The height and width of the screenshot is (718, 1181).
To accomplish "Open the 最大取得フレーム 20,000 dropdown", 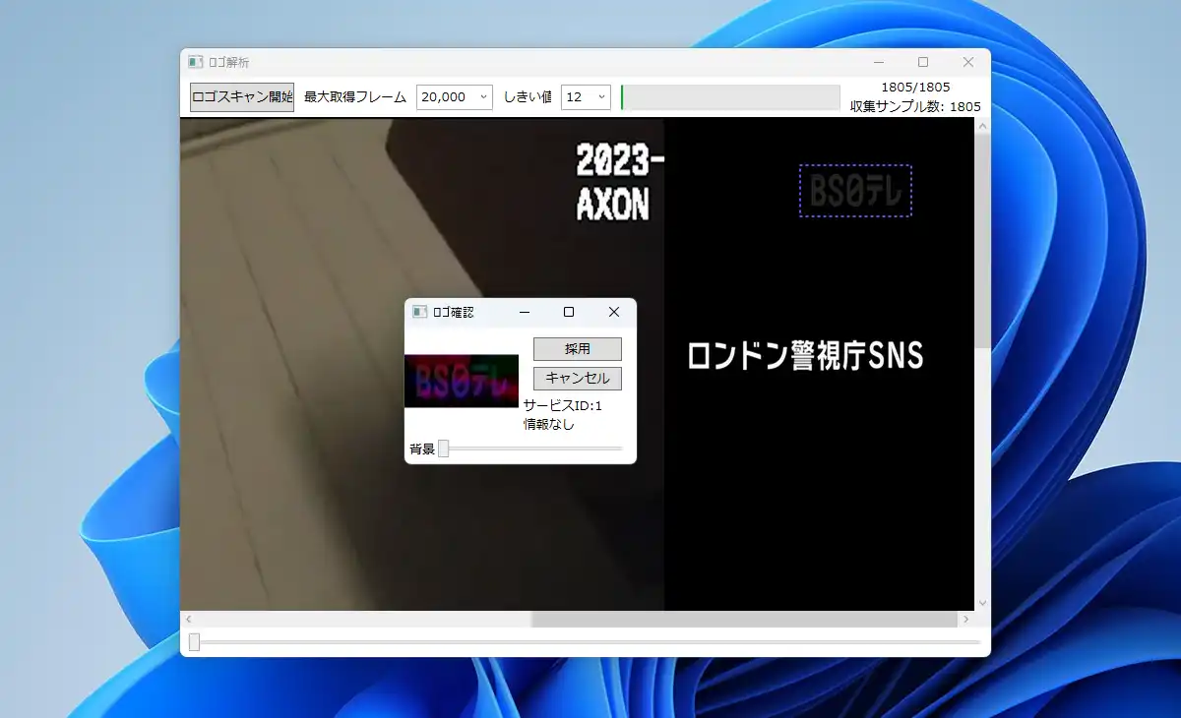I will 455,97.
